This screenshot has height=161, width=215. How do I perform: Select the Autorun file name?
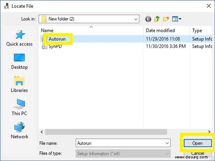[57, 39]
